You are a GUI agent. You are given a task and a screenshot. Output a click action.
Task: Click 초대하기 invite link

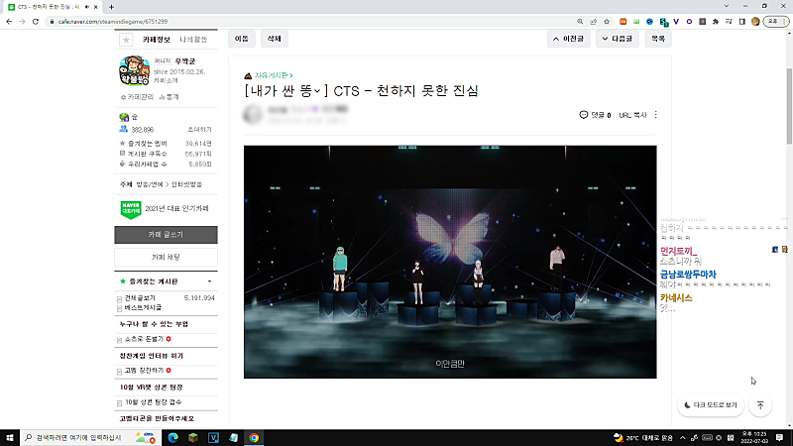(199, 130)
